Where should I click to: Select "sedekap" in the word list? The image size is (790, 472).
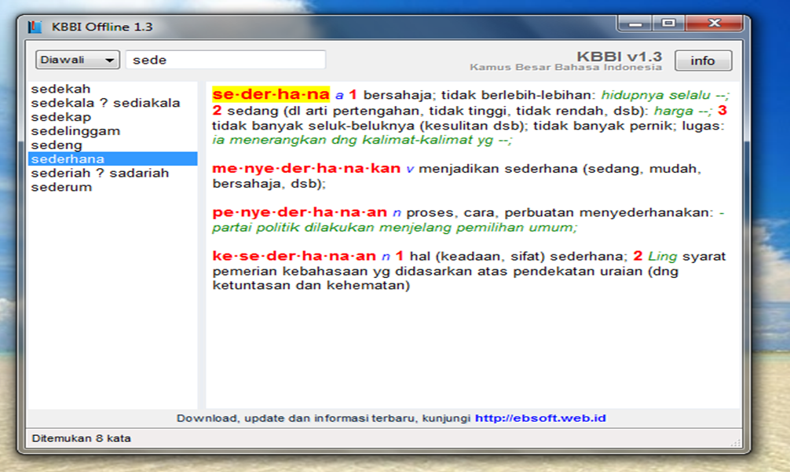pos(112,117)
